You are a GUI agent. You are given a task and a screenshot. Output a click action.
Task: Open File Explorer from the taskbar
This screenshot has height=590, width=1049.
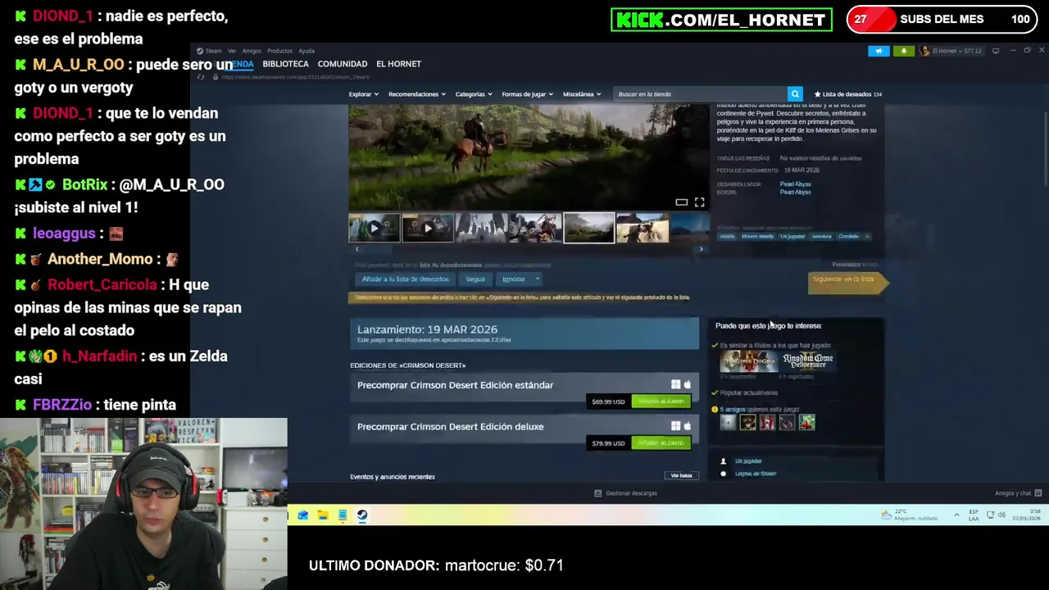pyautogui.click(x=323, y=515)
